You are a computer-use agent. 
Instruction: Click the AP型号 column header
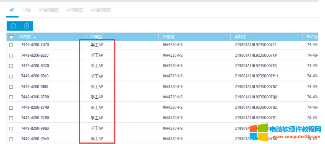168,37
